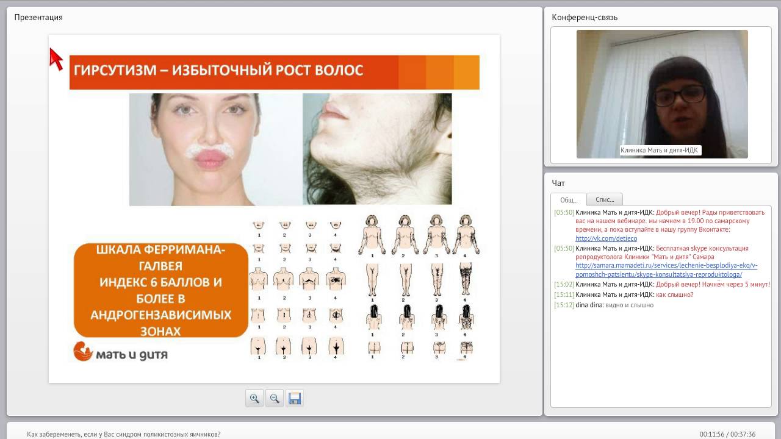781x439 pixels.
Task: Click the Презентация panel header
Action: pyautogui.click(x=38, y=17)
